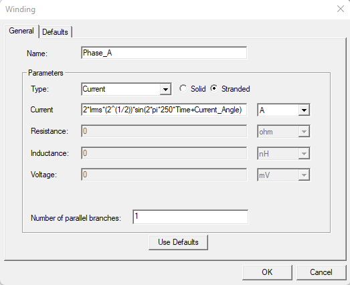Select the General tab
The image size is (350, 285).
(21, 31)
